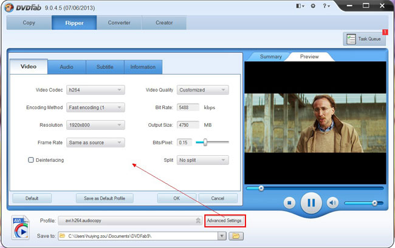Stop preview playback
395x248 pixels.
click(289, 203)
